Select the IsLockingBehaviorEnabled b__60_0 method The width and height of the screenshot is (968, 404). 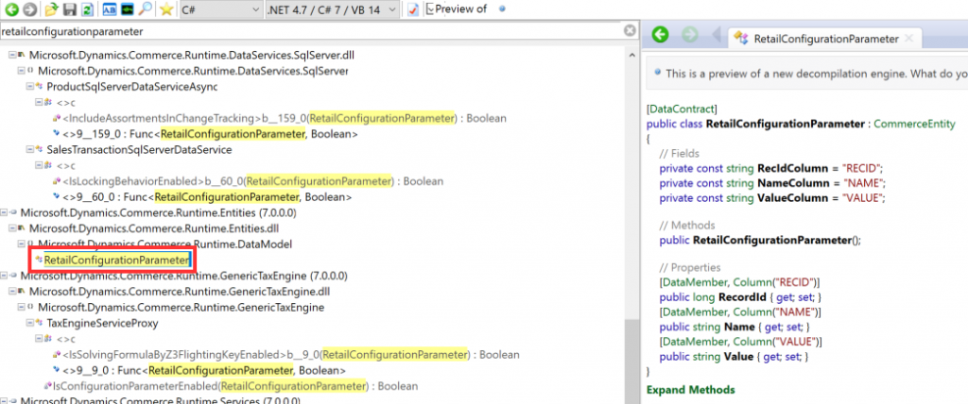click(x=253, y=181)
